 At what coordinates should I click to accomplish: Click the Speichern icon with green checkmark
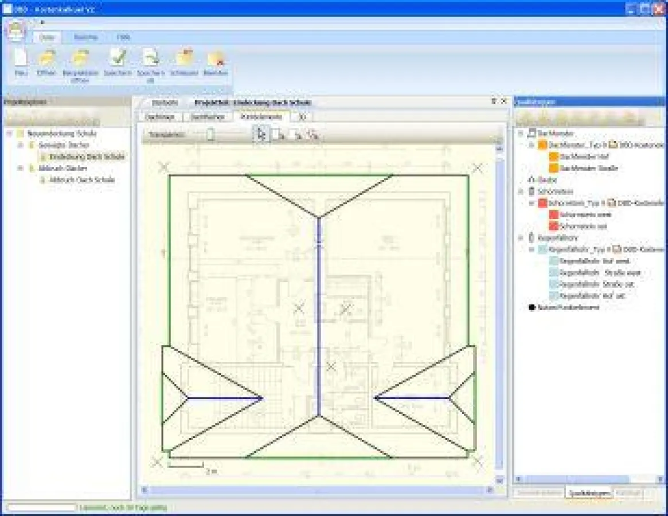point(118,60)
